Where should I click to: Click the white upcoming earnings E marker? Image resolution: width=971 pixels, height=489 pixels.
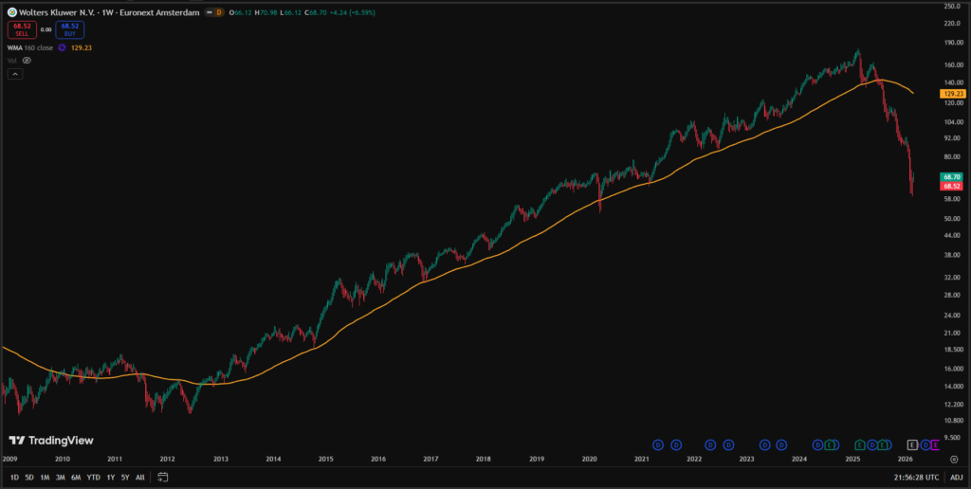pyautogui.click(x=912, y=444)
